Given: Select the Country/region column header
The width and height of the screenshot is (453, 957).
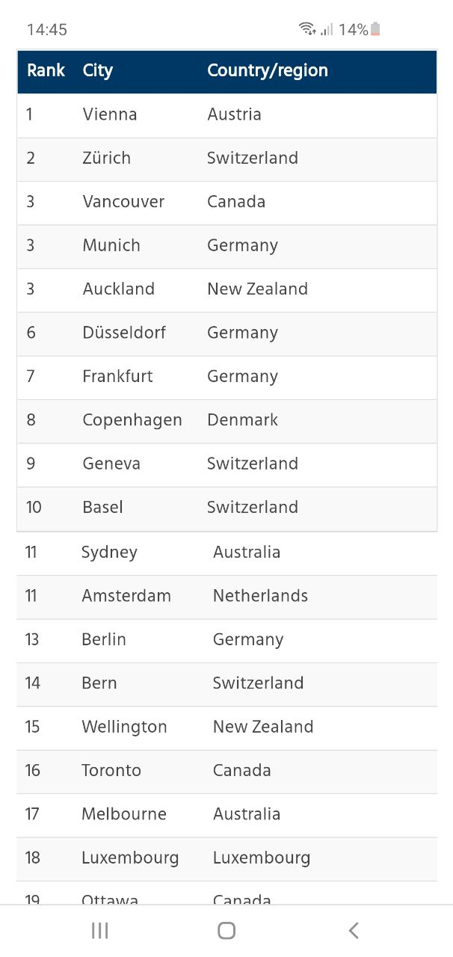Looking at the screenshot, I should (x=268, y=71).
